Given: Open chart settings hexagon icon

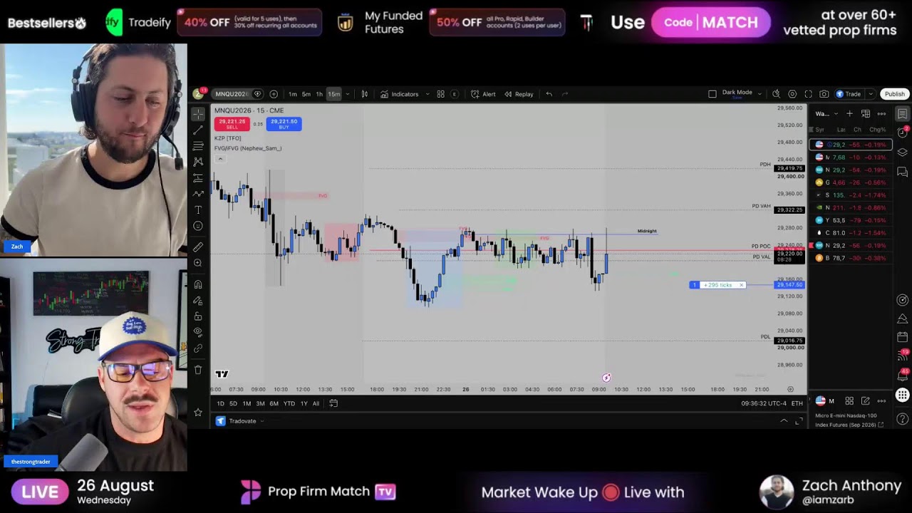Looking at the screenshot, I should pyautogui.click(x=792, y=94).
